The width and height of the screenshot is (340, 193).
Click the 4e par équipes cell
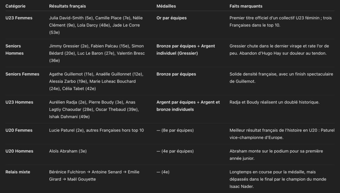(175, 151)
